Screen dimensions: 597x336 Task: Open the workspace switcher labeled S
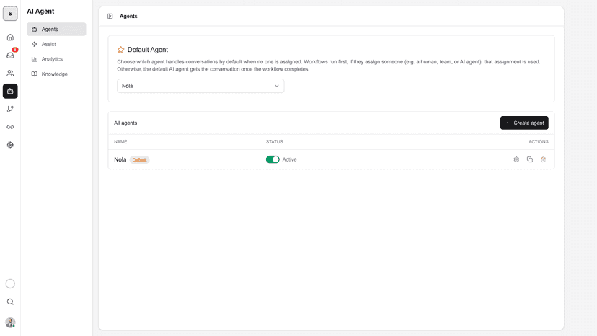[10, 13]
